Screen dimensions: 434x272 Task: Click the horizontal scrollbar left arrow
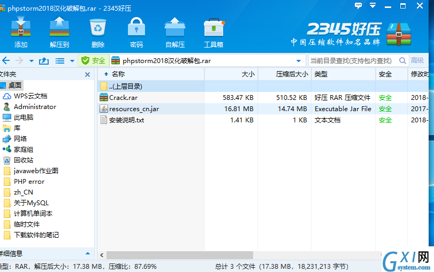[x=102, y=255]
